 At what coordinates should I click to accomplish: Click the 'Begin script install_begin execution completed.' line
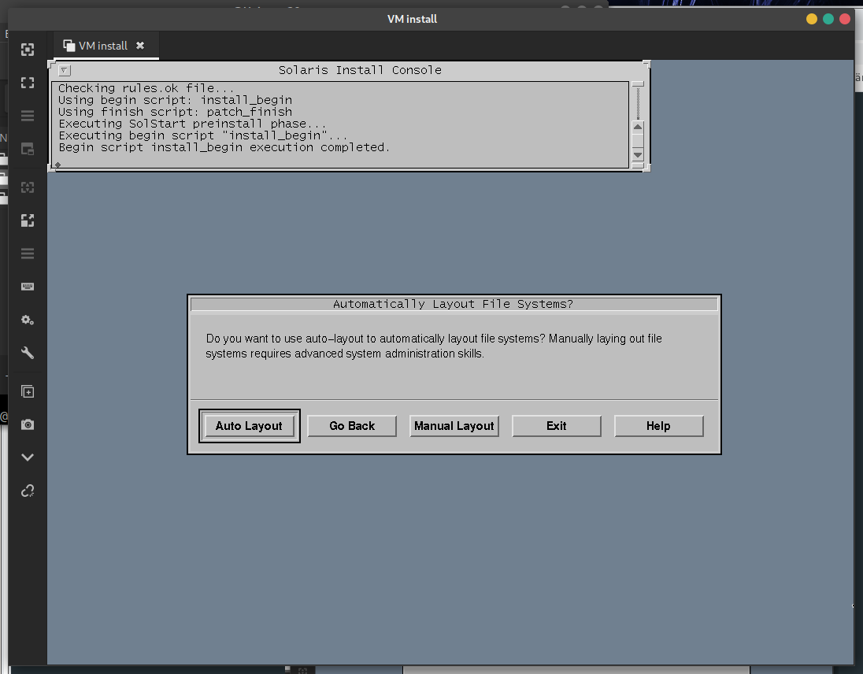pyautogui.click(x=224, y=147)
